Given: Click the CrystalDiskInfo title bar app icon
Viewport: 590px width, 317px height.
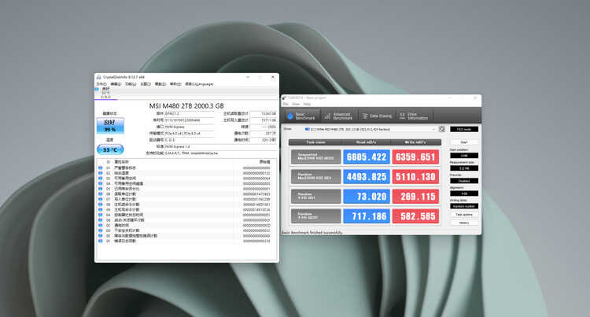Looking at the screenshot, I should point(99,77).
